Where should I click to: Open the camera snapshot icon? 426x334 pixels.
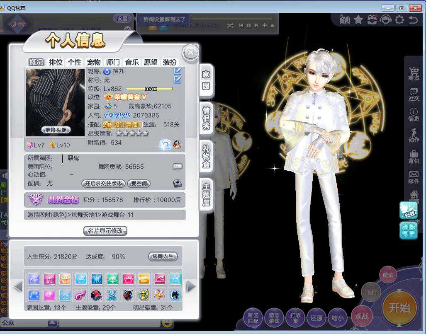[x=165, y=144]
